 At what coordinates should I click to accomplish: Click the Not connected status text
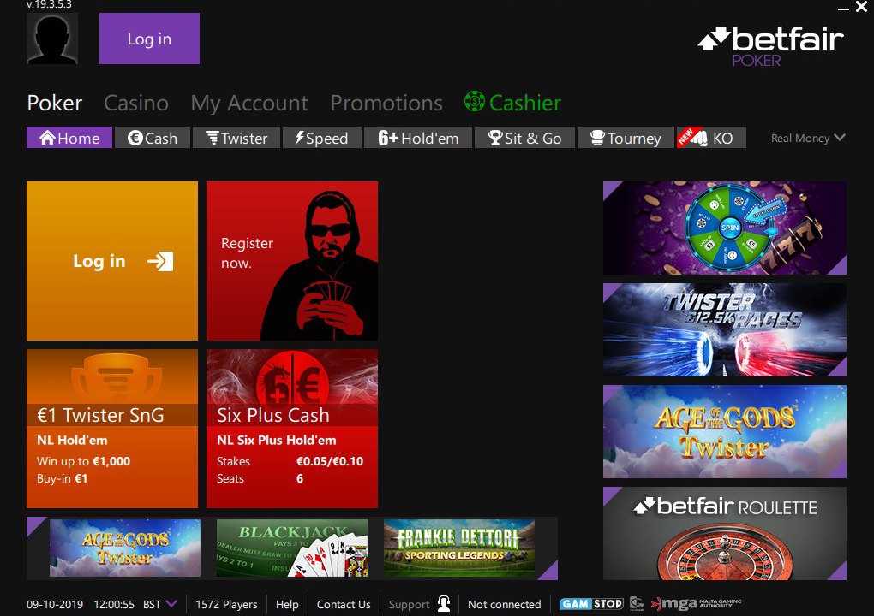point(505,604)
